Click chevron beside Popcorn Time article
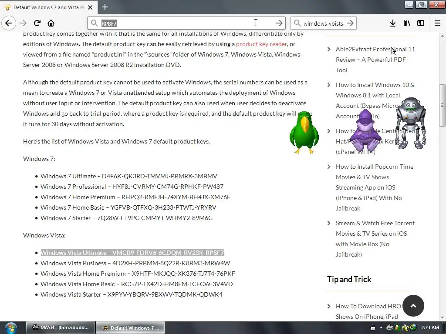Screen dimensions: 446x334 (x=329, y=167)
